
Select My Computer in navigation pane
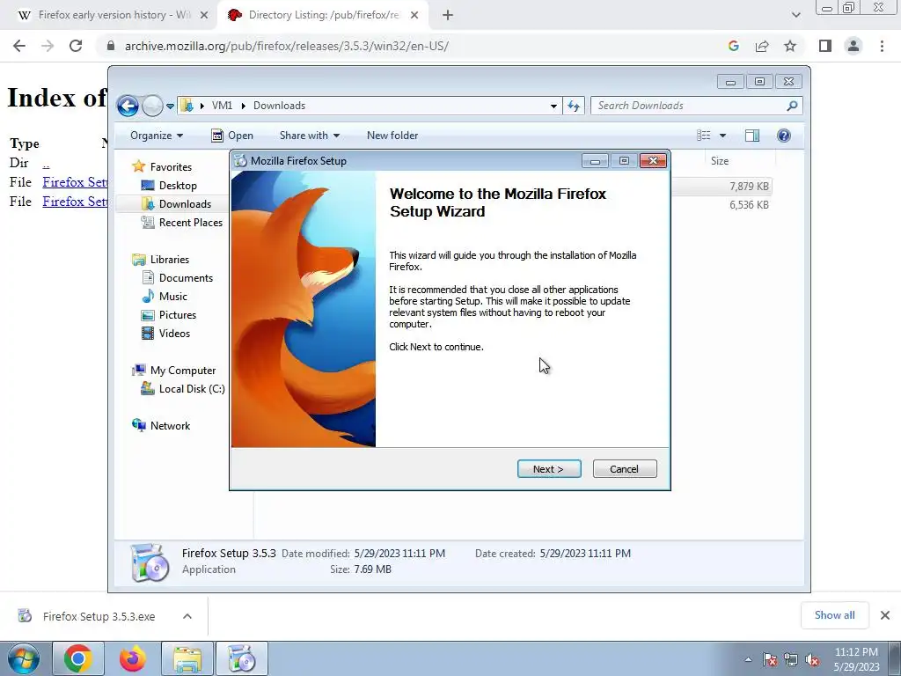click(x=175, y=371)
